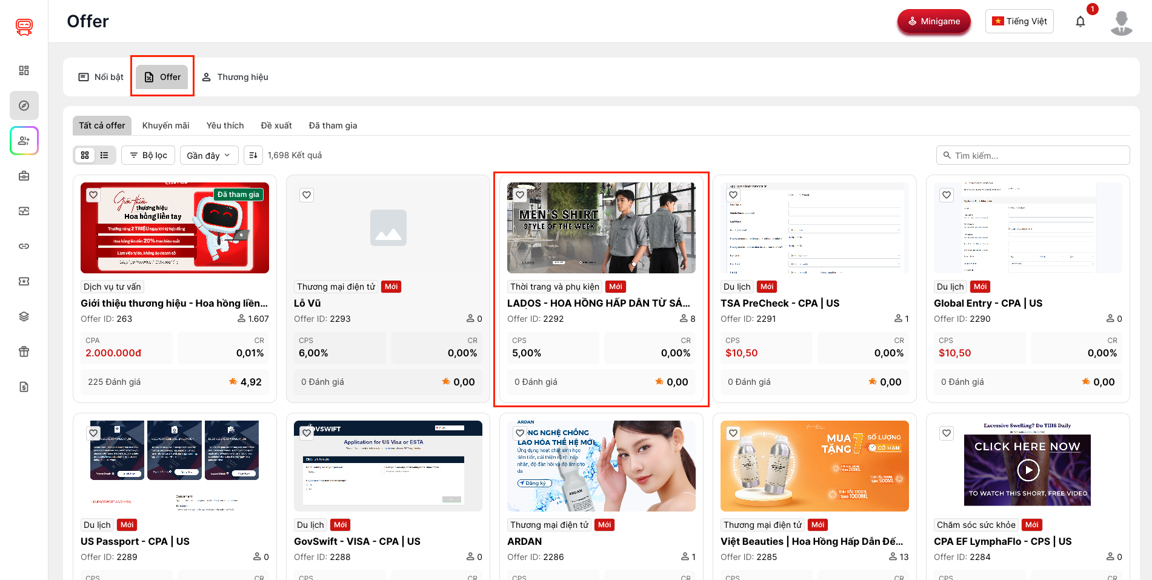Select the Offer tab
This screenshot has height=580, width=1152.
(x=162, y=77)
